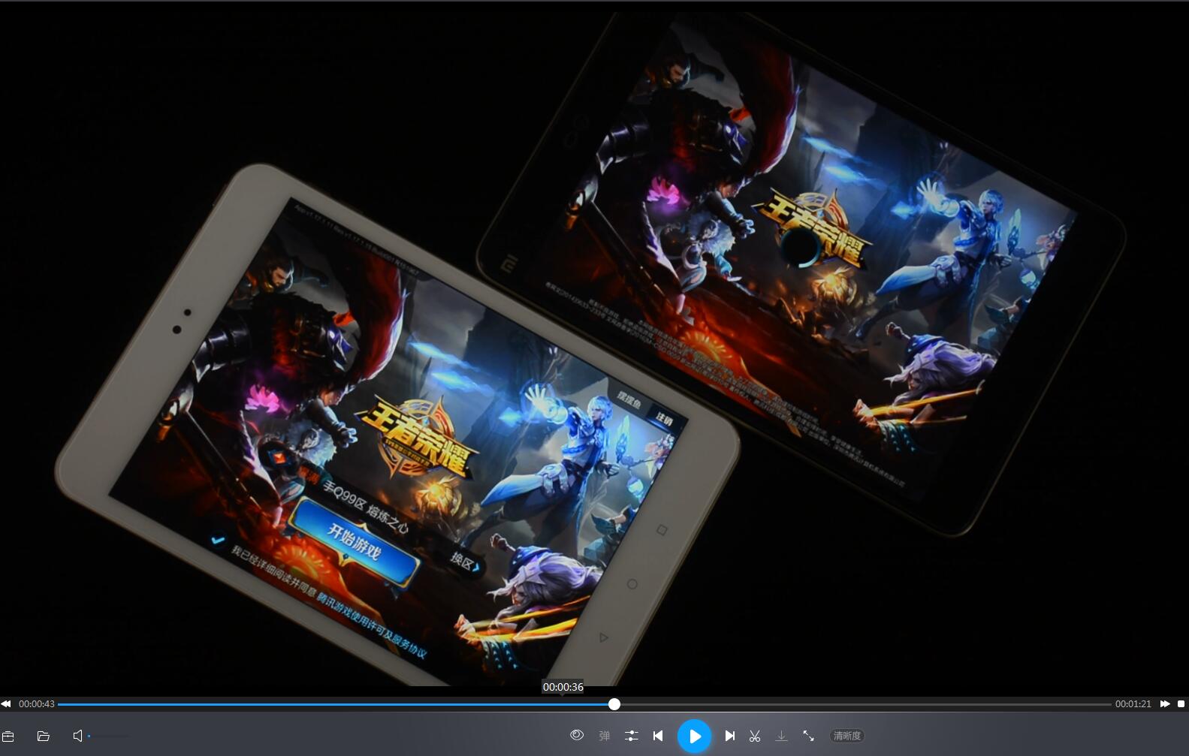Enter fullscreen with the expand arrows icon

[808, 736]
